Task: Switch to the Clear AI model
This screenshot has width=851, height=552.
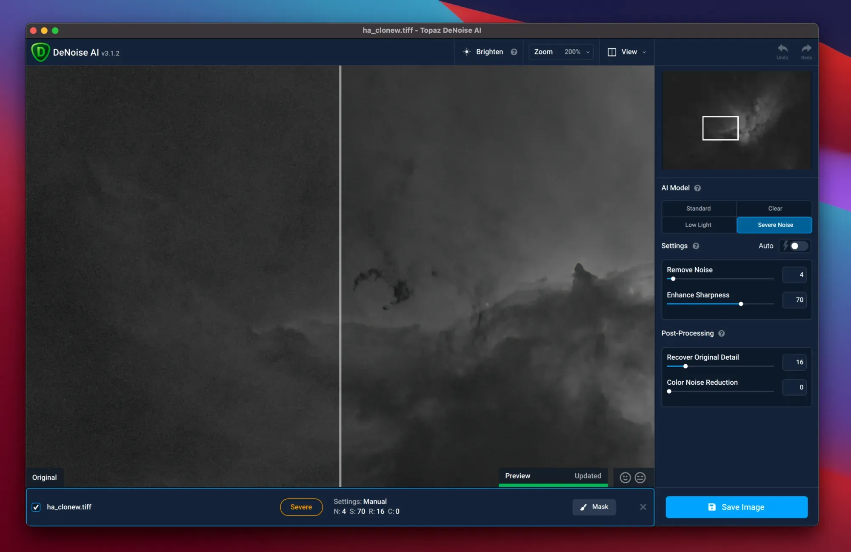Action: coord(775,209)
